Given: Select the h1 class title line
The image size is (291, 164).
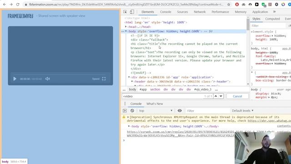Looking at the screenshot, I should 184,46.
